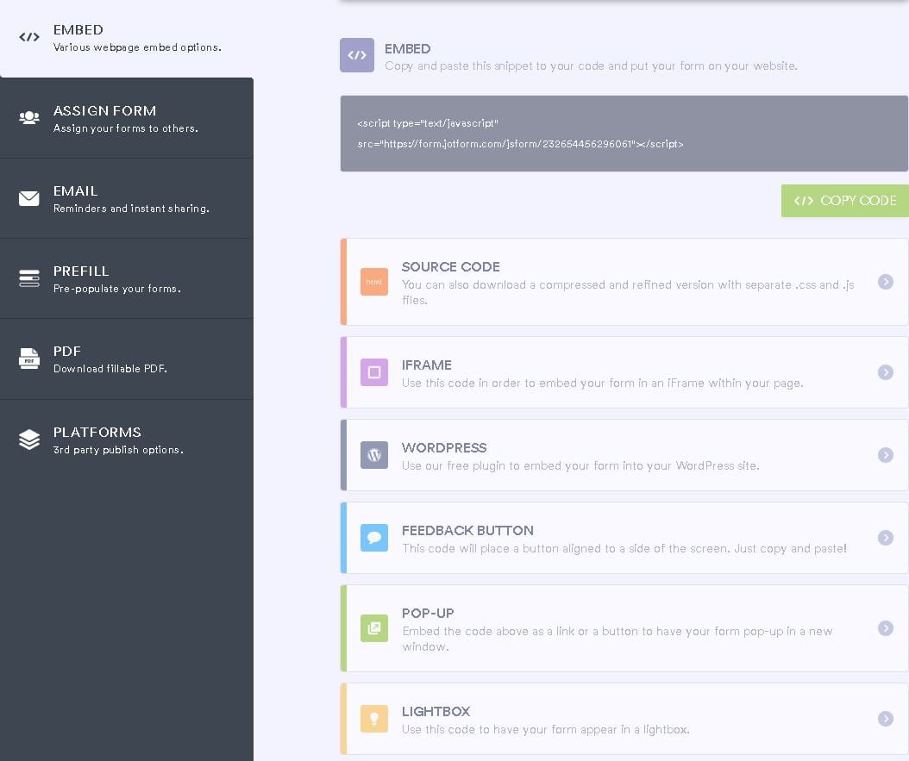Image resolution: width=909 pixels, height=761 pixels.
Task: Click the green Copy Code button
Action: tap(845, 201)
